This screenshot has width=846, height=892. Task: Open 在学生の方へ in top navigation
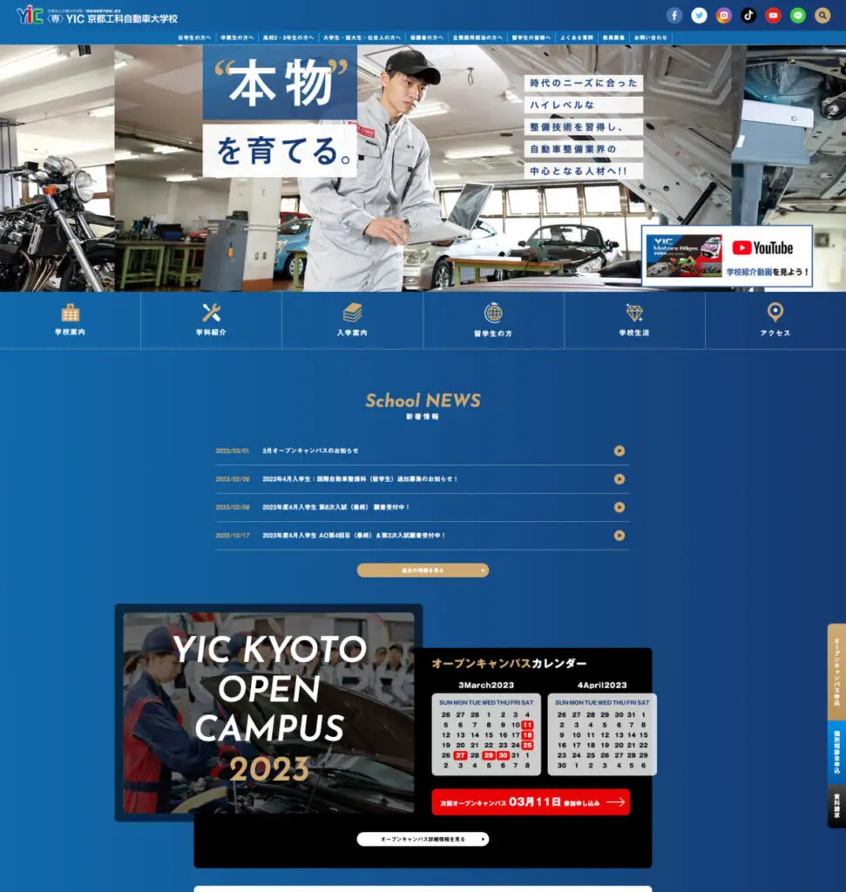[x=193, y=38]
